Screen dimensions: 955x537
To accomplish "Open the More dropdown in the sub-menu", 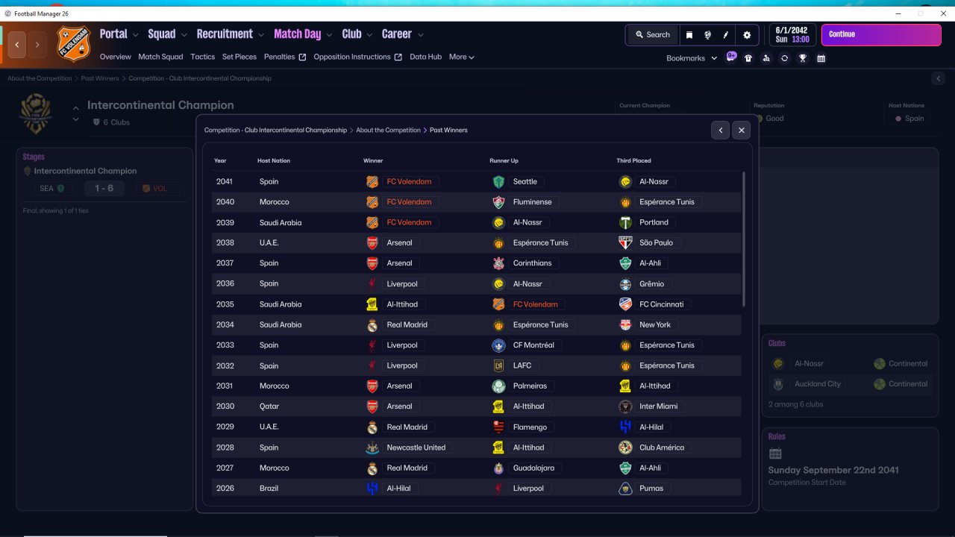I will 462,57.
